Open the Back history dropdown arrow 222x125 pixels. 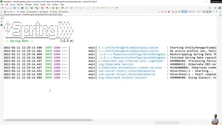[x=108, y=8]
